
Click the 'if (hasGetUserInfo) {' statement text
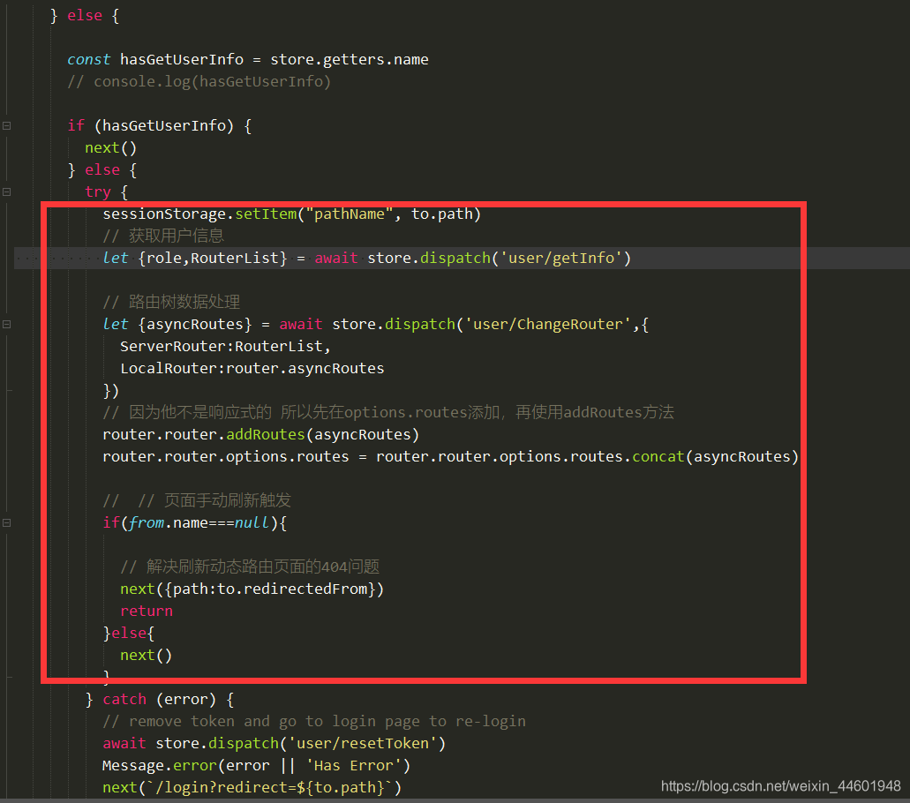[x=160, y=125]
